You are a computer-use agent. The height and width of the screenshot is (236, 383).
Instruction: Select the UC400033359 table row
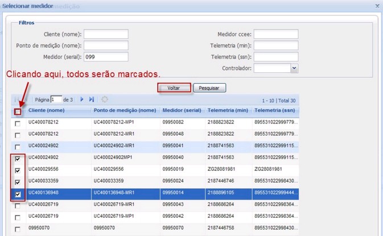pos(142,182)
